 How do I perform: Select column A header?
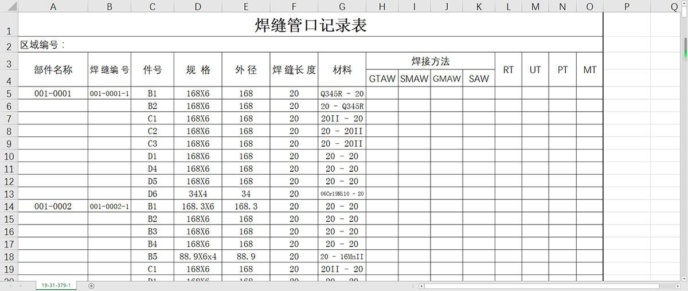click(53, 6)
